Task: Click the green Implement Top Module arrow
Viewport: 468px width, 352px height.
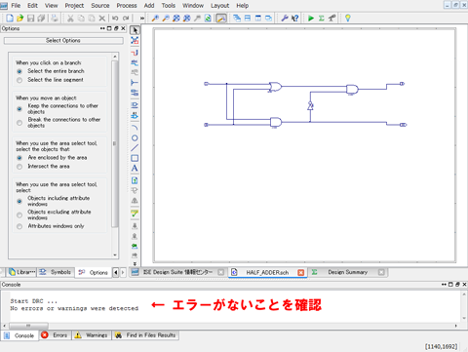Action: (x=311, y=19)
